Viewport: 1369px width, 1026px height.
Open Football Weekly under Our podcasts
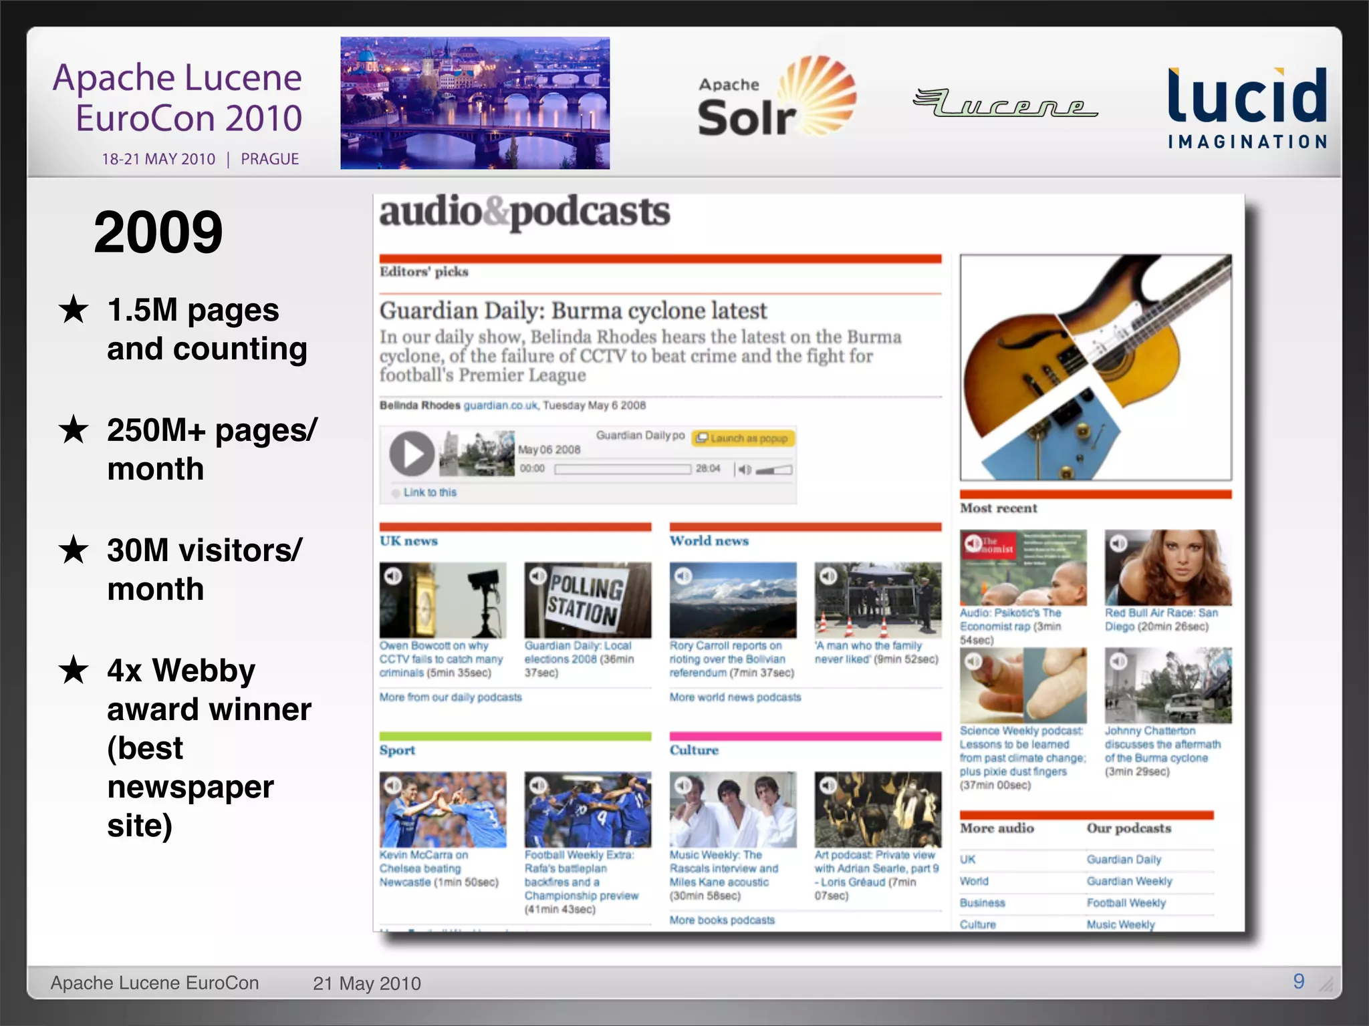(1126, 903)
